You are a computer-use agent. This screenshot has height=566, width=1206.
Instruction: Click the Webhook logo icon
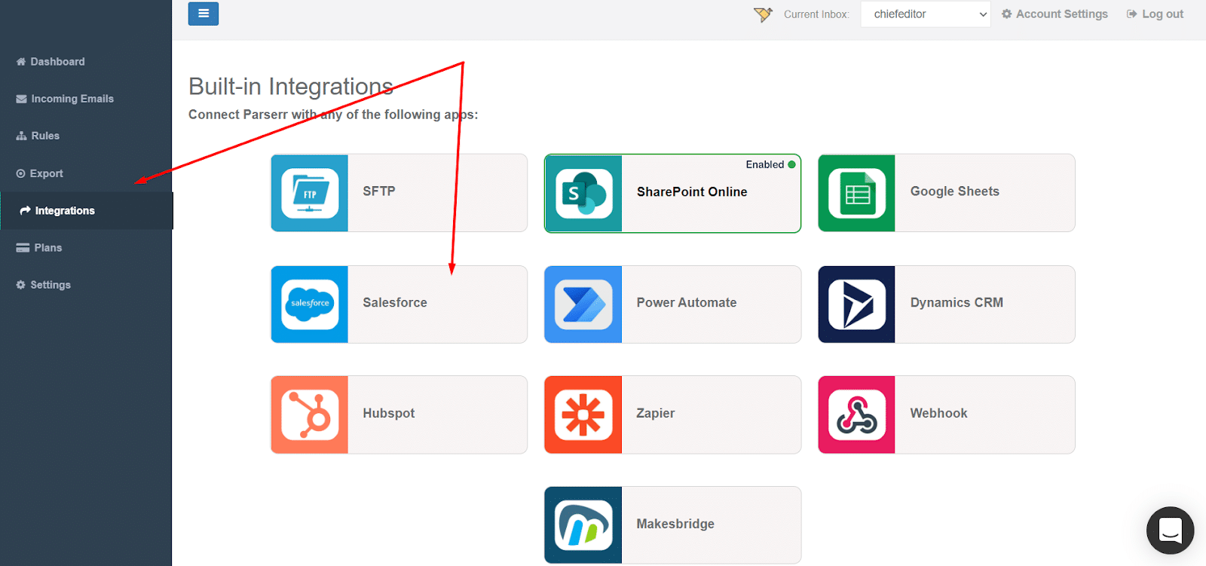tap(857, 415)
